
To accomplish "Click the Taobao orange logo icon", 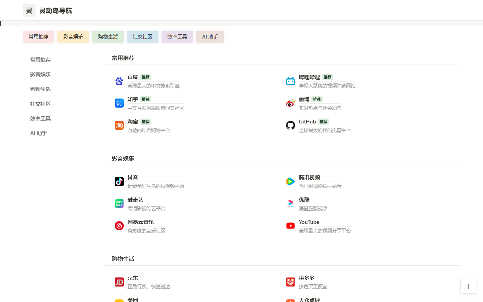I will click(119, 125).
